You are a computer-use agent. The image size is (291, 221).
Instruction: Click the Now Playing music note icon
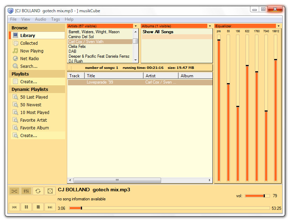tap(15, 51)
